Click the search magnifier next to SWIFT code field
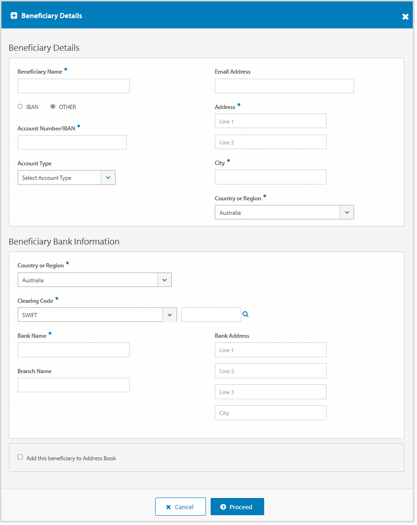This screenshot has height=525, width=417. pyautogui.click(x=246, y=314)
